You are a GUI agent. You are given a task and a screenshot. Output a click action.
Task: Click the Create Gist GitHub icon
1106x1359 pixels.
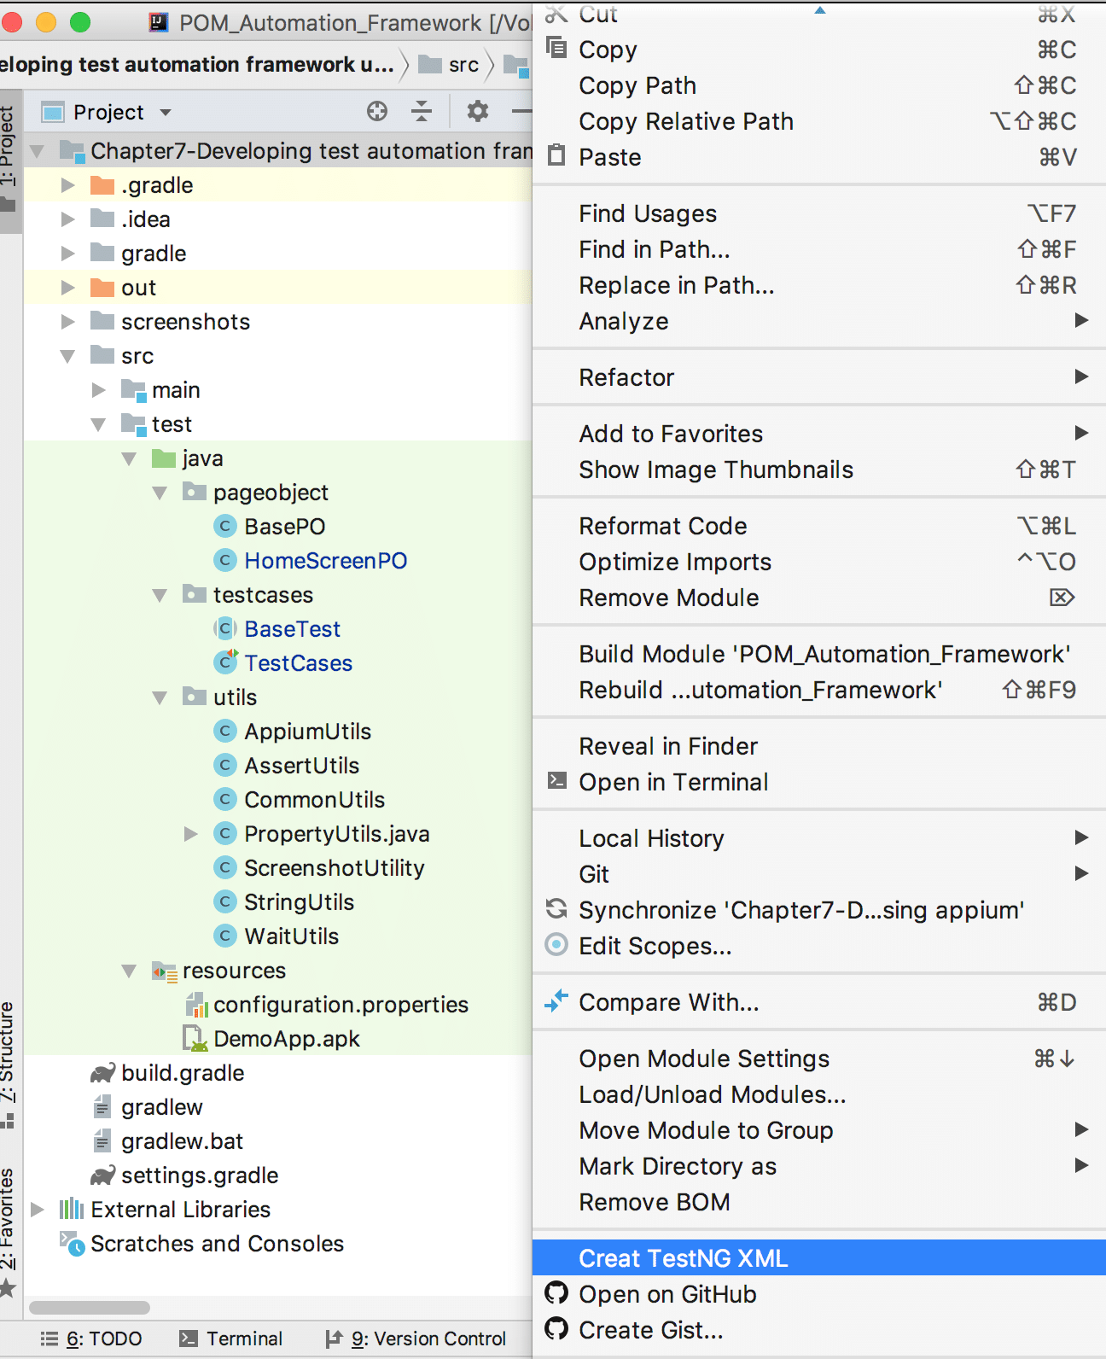click(556, 1329)
